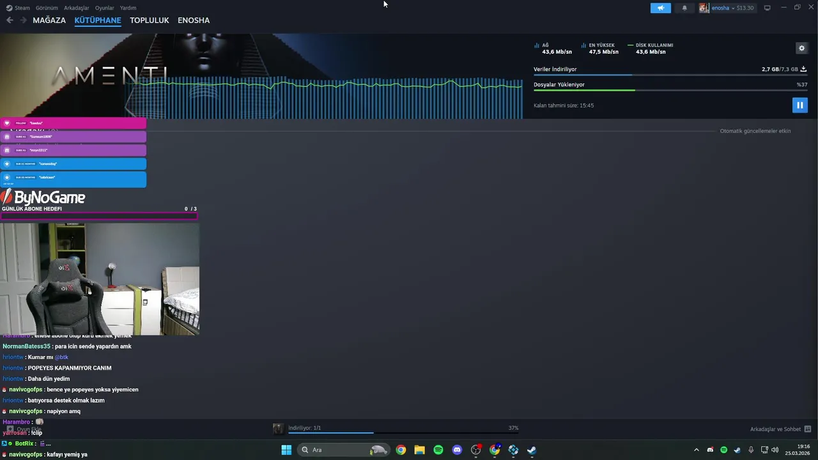The image size is (818, 460).
Task: Open the Yardım menu
Action: tap(128, 8)
